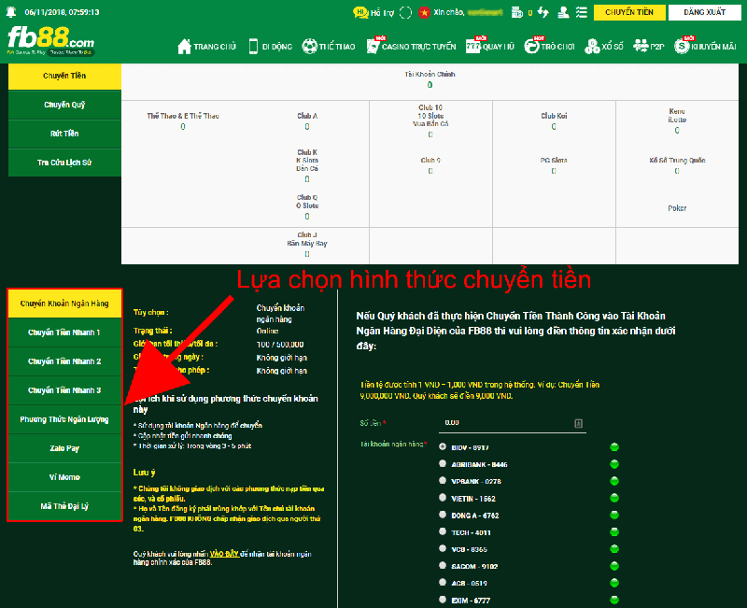The height and width of the screenshot is (608, 747).
Task: Click the ĐĂNG XUẤT logout button
Action: tap(705, 12)
